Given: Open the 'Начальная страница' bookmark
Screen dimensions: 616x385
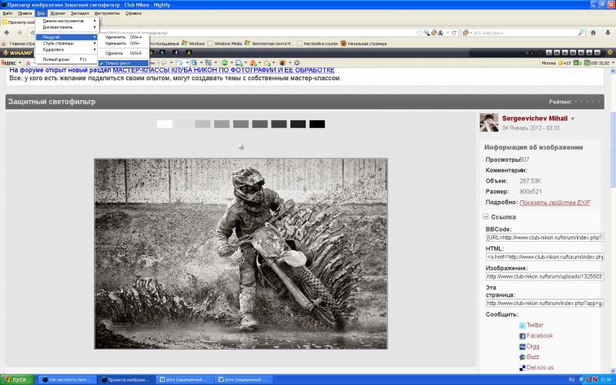Looking at the screenshot, I should [x=363, y=44].
